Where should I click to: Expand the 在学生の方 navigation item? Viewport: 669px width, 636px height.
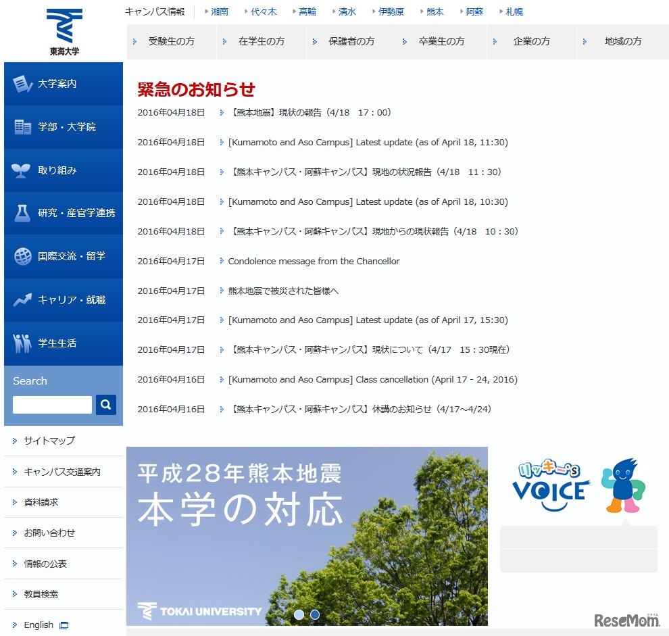click(260, 41)
